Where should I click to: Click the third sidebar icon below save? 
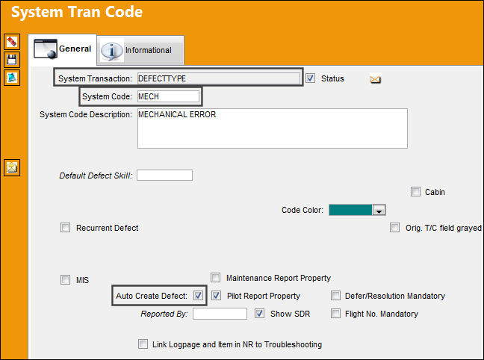[12, 78]
